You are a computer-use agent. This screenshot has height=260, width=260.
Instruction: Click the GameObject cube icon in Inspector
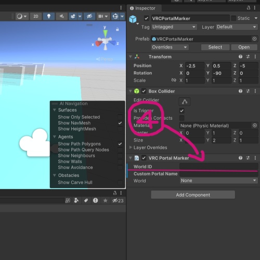tap(133, 19)
